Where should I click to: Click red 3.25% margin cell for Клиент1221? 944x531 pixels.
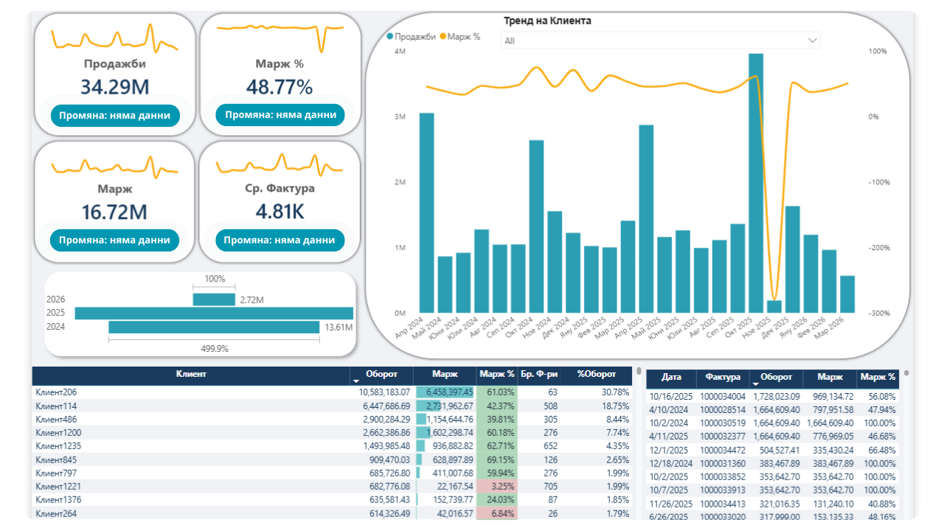coord(496,486)
